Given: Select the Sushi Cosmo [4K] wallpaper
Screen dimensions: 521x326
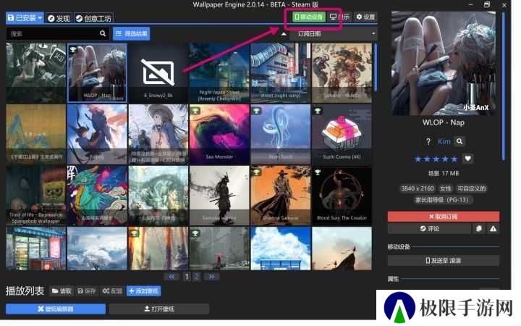Looking at the screenshot, I should click(342, 134).
